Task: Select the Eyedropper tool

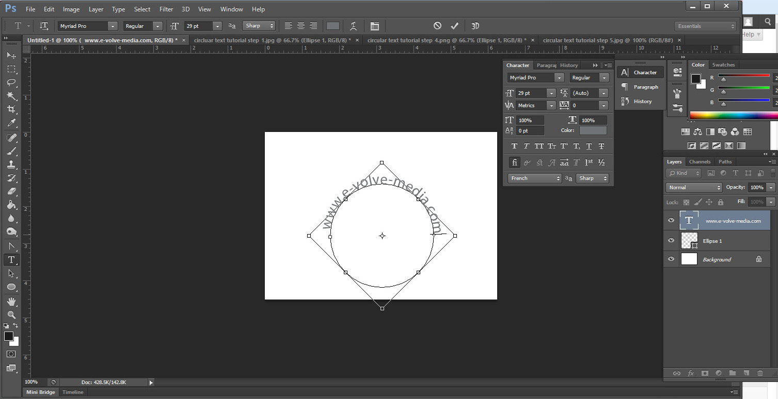Action: [11, 123]
